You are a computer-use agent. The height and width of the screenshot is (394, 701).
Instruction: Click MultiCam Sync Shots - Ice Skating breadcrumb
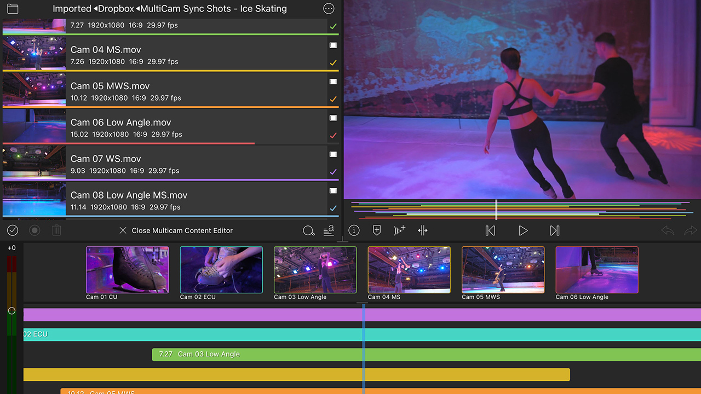point(214,9)
